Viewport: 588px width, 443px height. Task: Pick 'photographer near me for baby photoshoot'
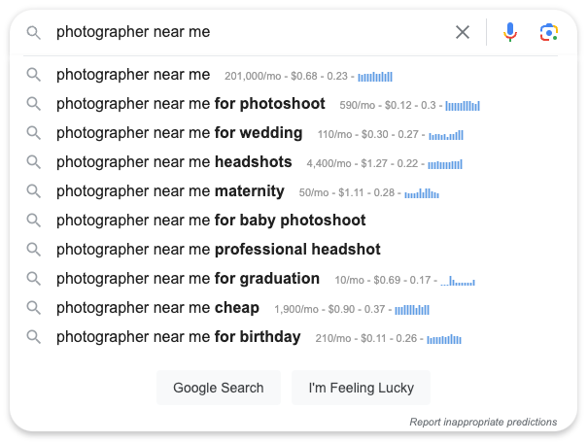click(211, 221)
